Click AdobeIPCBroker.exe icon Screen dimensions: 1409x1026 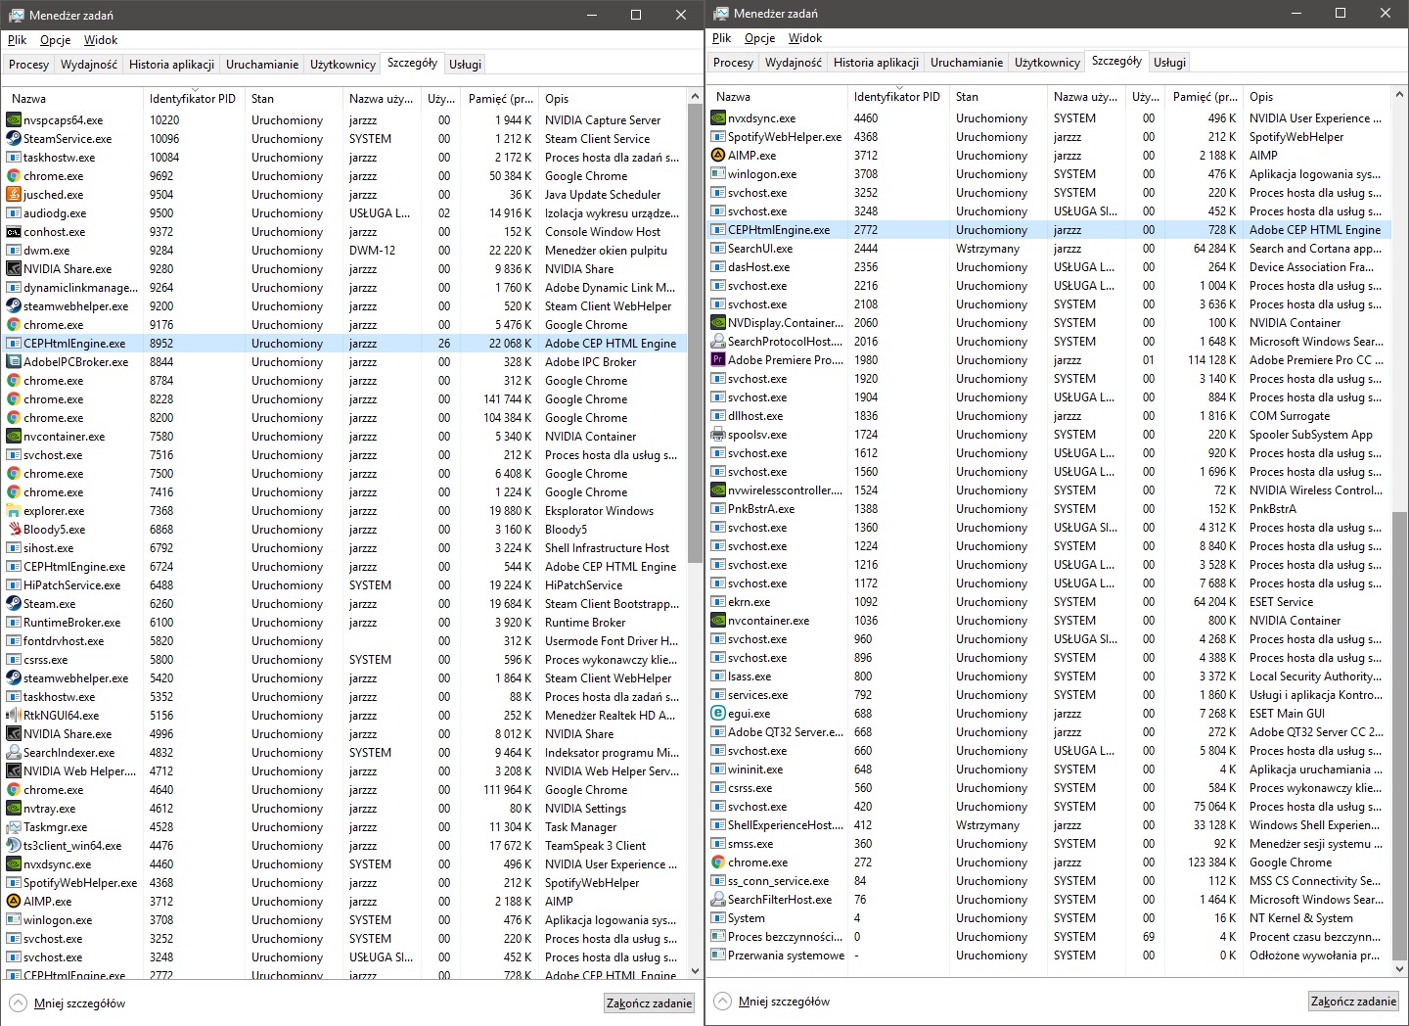click(14, 362)
